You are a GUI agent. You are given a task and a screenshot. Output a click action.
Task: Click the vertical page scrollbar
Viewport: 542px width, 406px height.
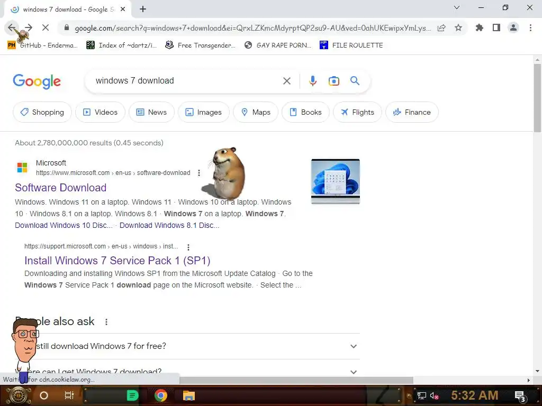coord(537,98)
